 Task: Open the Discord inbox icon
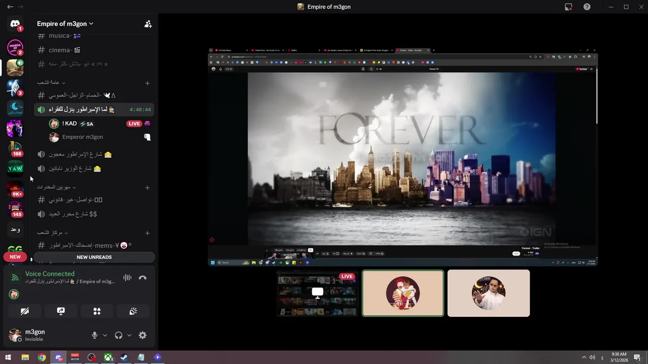point(569,7)
